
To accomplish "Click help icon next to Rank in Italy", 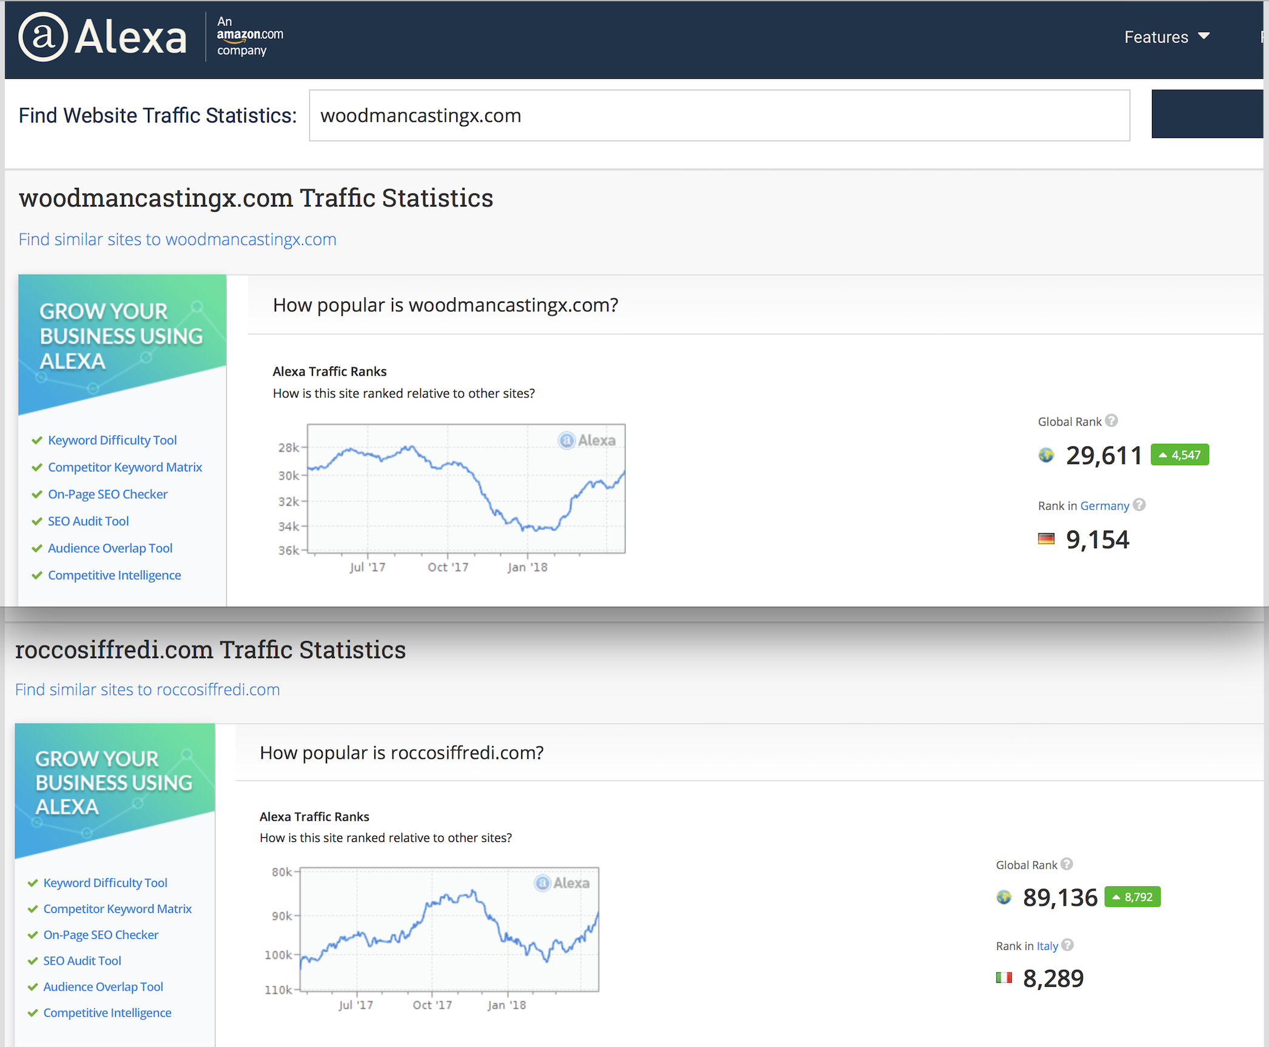I will [x=1068, y=945].
